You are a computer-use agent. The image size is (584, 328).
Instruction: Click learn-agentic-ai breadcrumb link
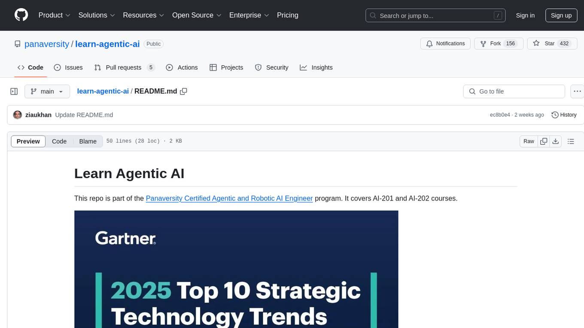pyautogui.click(x=103, y=91)
